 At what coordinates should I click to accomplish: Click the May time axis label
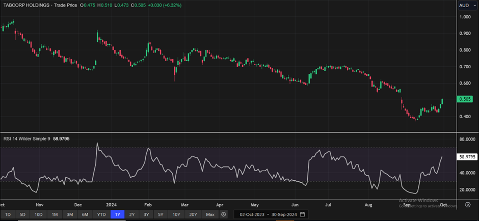point(254,205)
